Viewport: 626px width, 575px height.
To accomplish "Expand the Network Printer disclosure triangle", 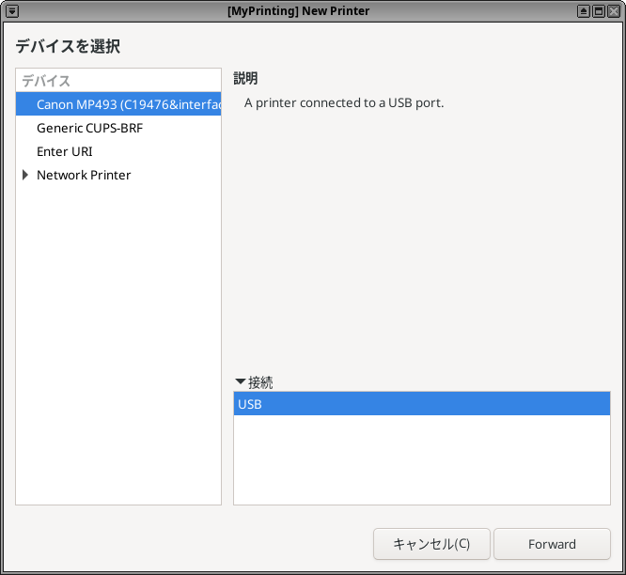I will coord(25,175).
